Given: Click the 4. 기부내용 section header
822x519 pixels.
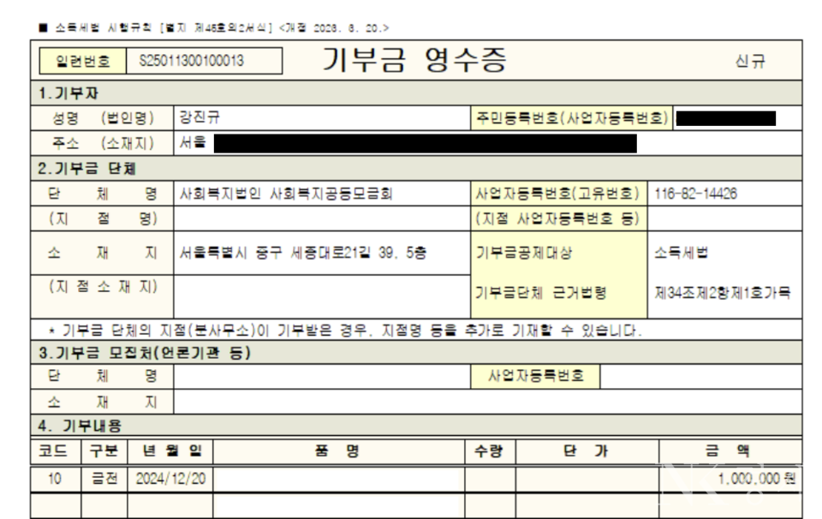Looking at the screenshot, I should tap(79, 426).
